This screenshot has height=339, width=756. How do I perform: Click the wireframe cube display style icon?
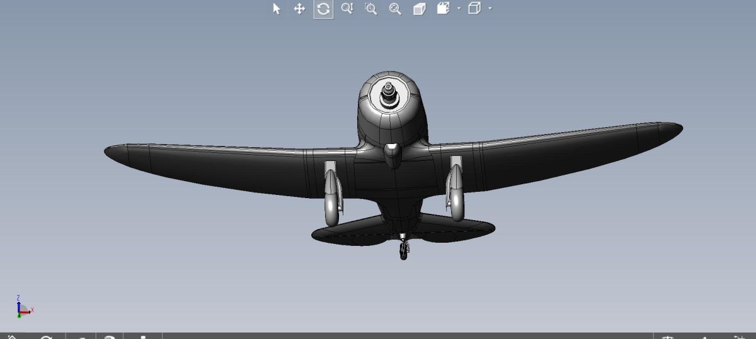click(474, 9)
